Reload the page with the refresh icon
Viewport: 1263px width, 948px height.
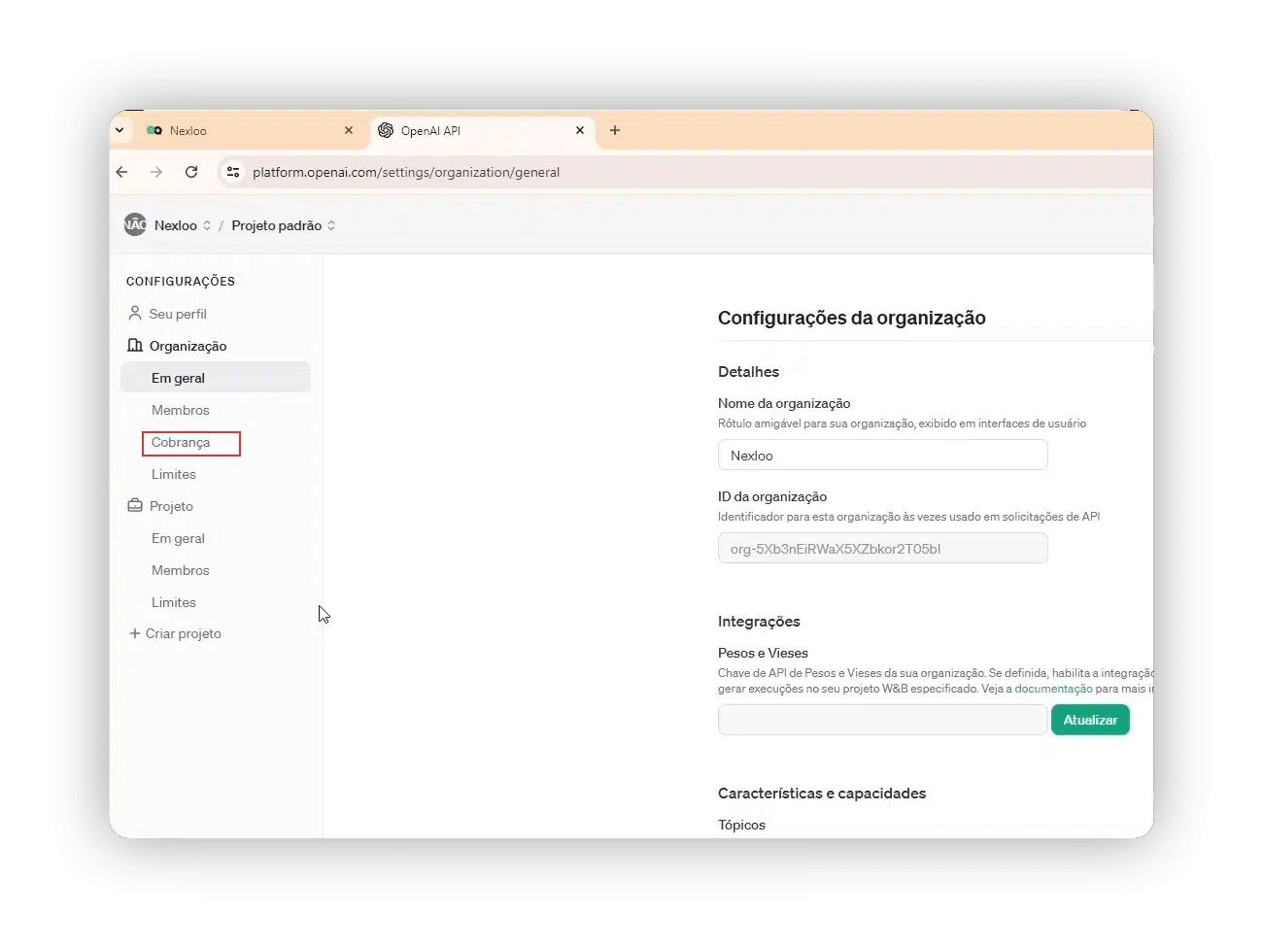(x=191, y=172)
